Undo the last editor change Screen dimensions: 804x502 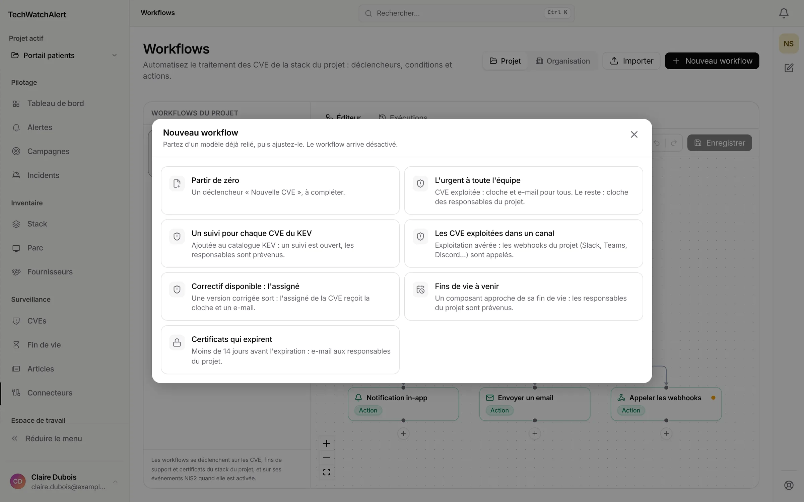pos(657,143)
